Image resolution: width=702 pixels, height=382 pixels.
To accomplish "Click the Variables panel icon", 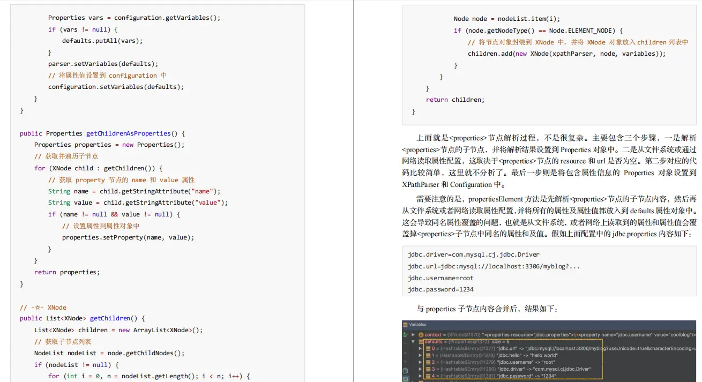I will pyautogui.click(x=405, y=325).
